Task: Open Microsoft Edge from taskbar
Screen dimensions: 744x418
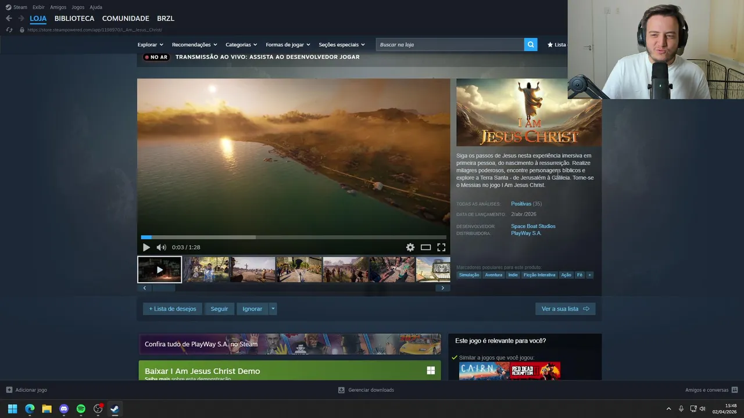Action: point(30,409)
